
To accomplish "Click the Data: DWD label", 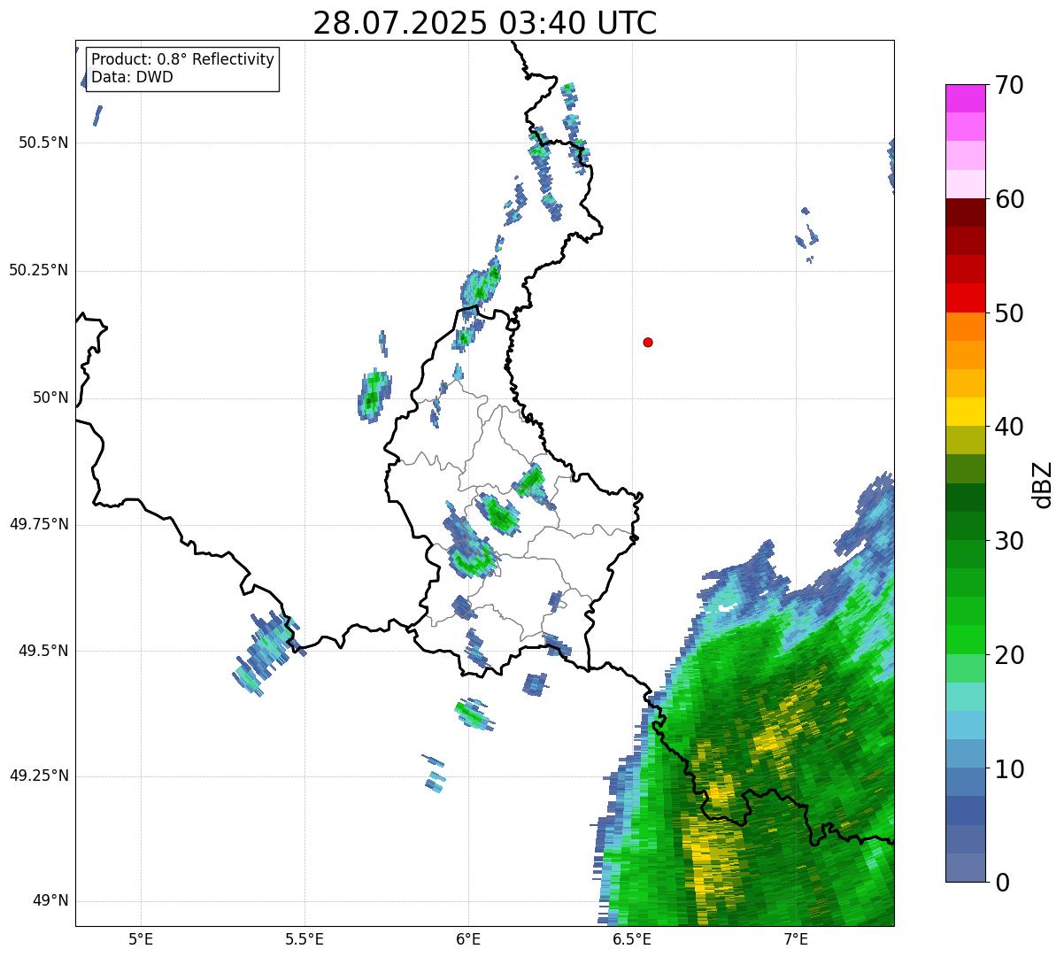I will (x=132, y=77).
